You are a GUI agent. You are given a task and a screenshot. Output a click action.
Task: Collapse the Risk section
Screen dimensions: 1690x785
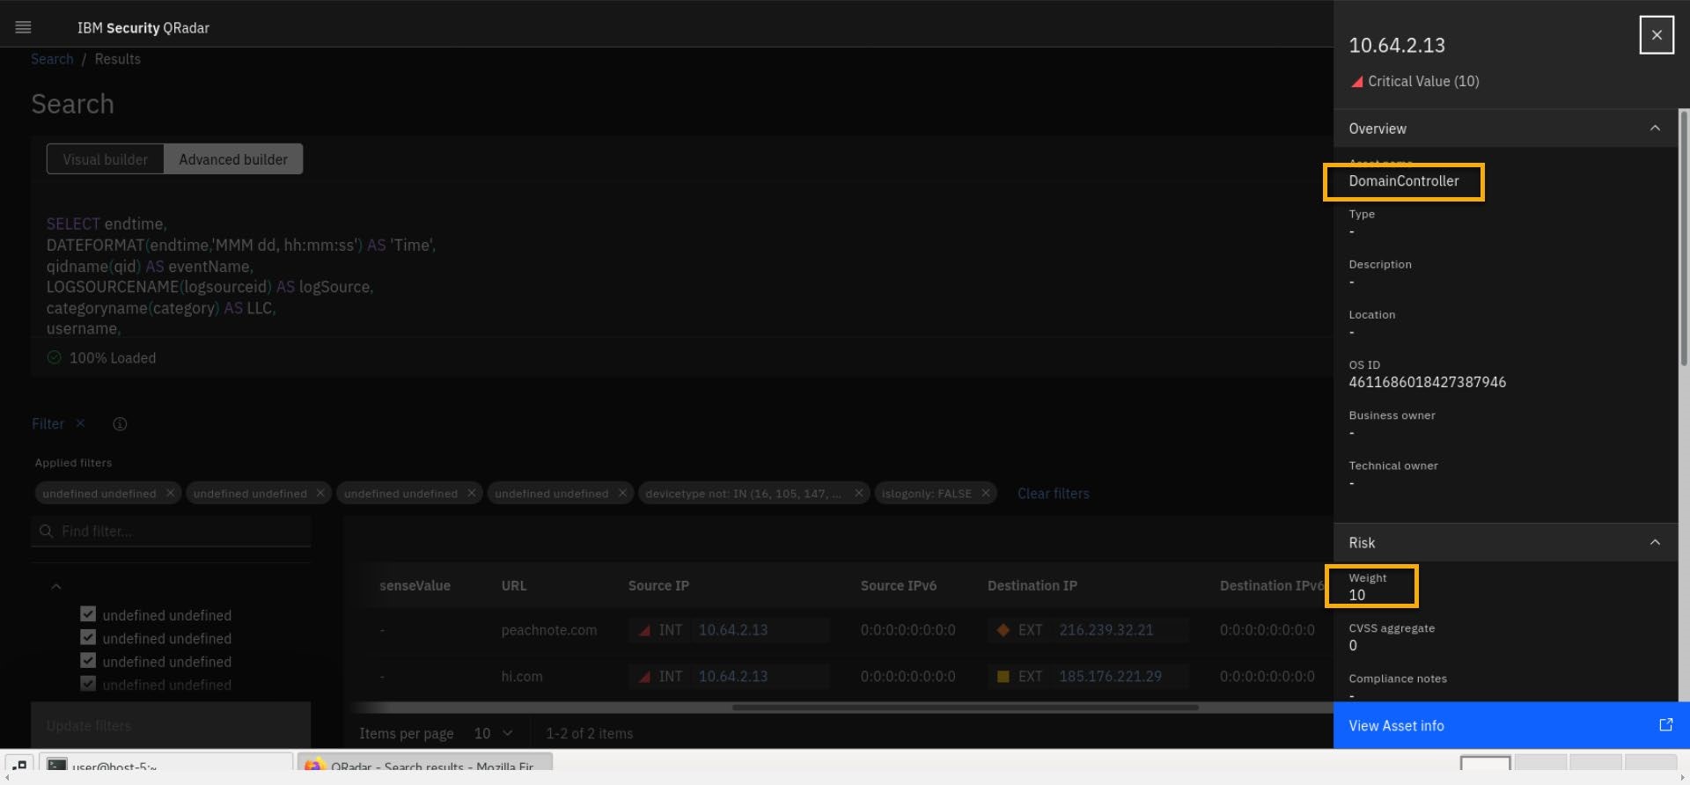[x=1655, y=543]
